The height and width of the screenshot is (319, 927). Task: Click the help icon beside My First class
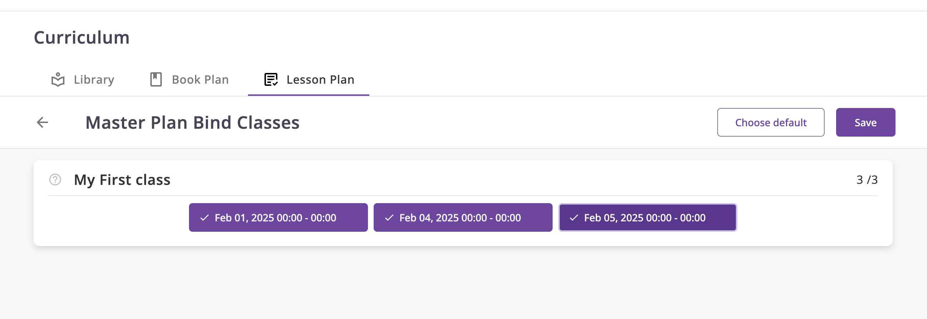tap(55, 180)
